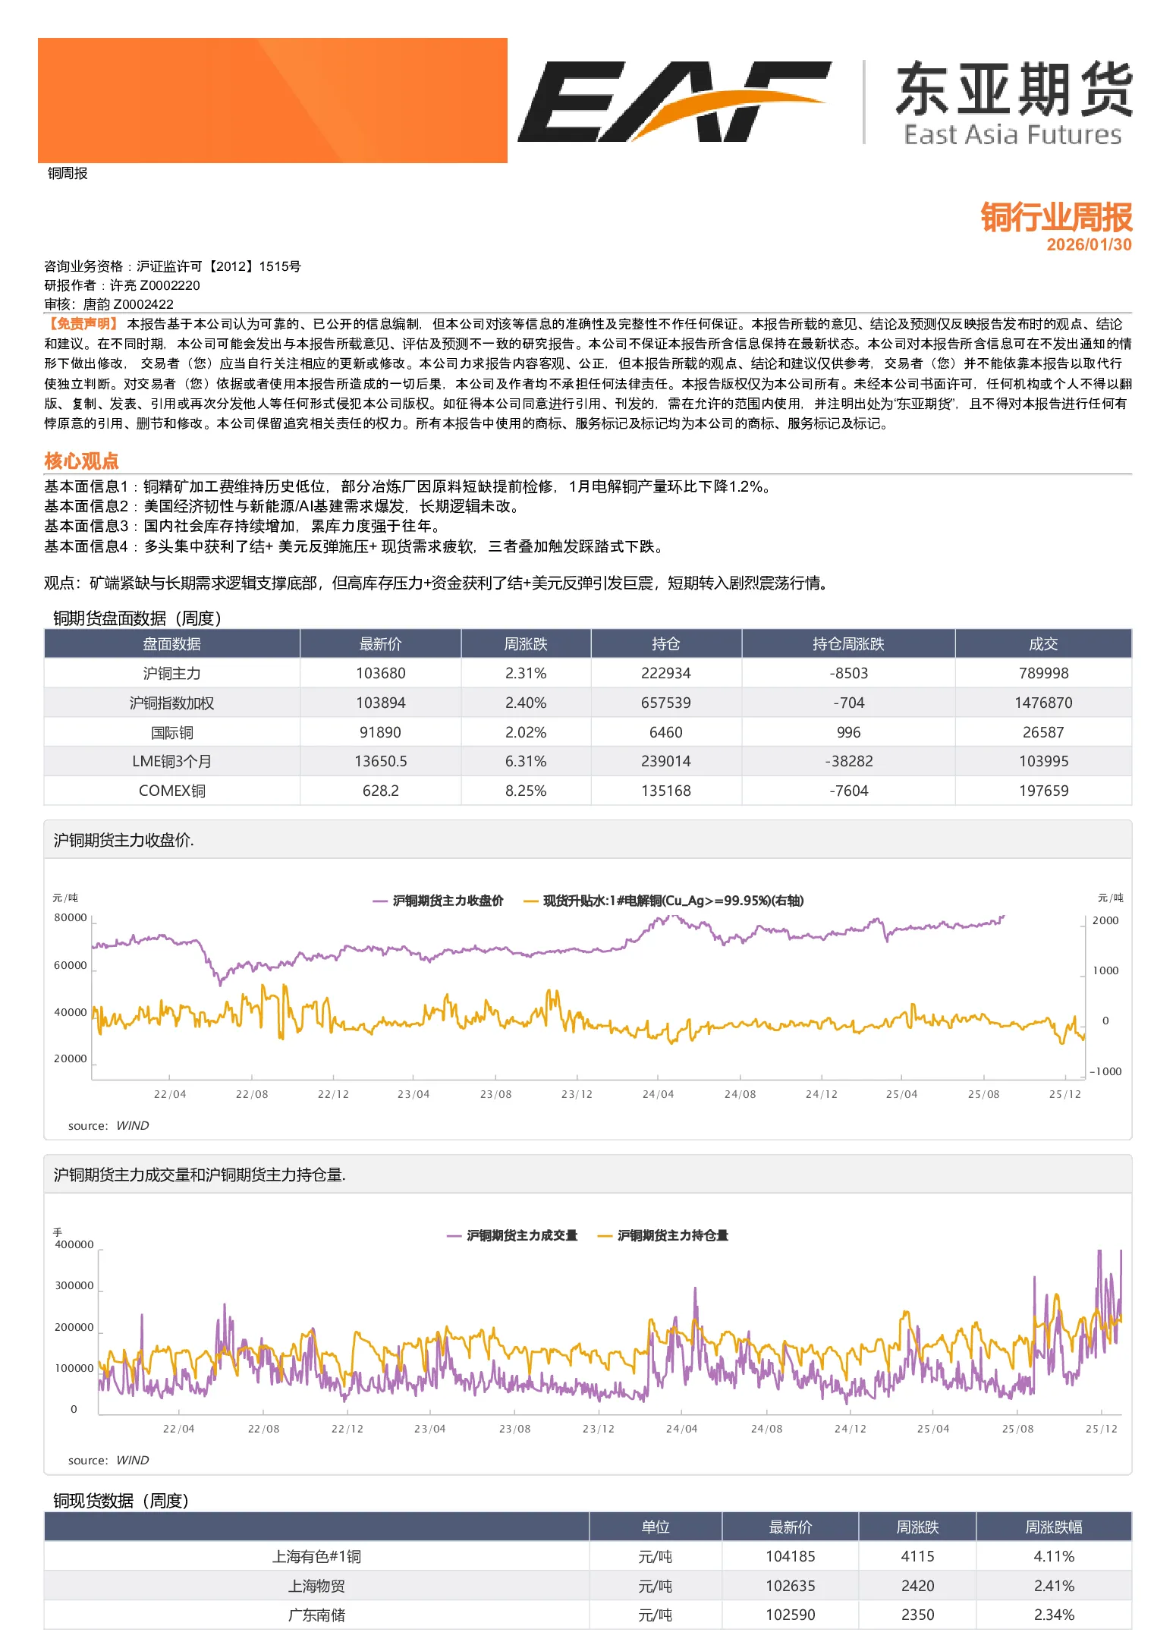The image size is (1176, 1648).
Task: Click 上海物贸 weekly change 2420
Action: click(x=917, y=1586)
